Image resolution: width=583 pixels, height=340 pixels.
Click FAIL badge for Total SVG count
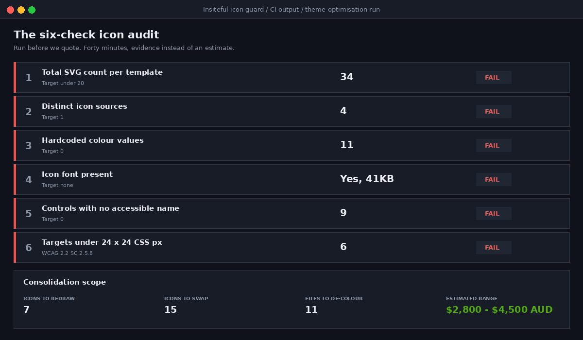point(494,78)
